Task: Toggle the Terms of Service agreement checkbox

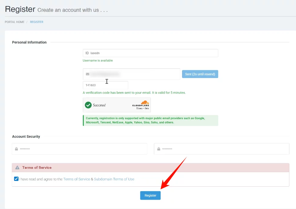Action: [16, 179]
